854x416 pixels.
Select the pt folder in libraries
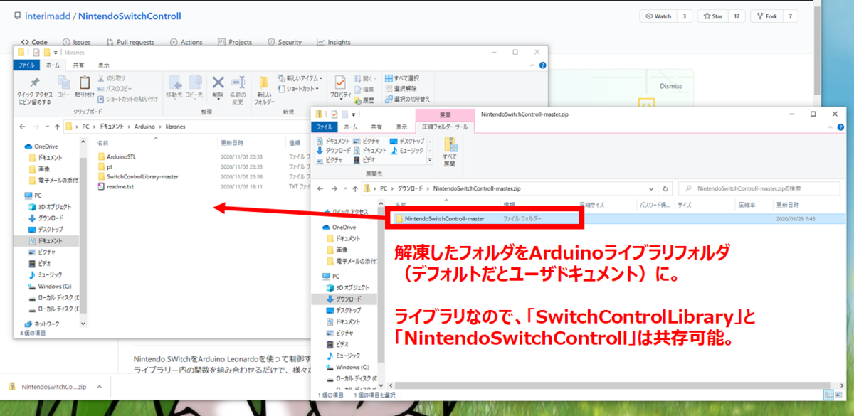(x=105, y=166)
